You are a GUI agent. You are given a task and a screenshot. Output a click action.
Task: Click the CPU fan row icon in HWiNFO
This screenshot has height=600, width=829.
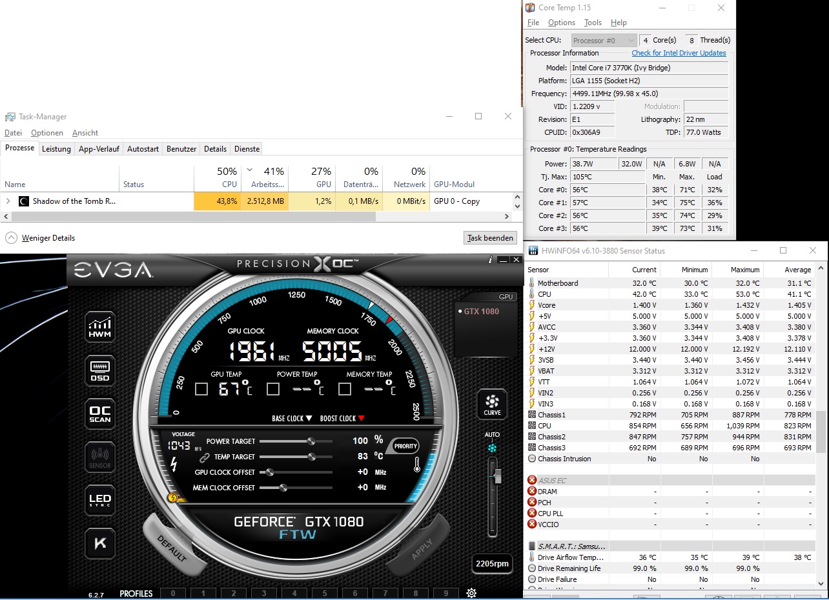click(x=532, y=426)
